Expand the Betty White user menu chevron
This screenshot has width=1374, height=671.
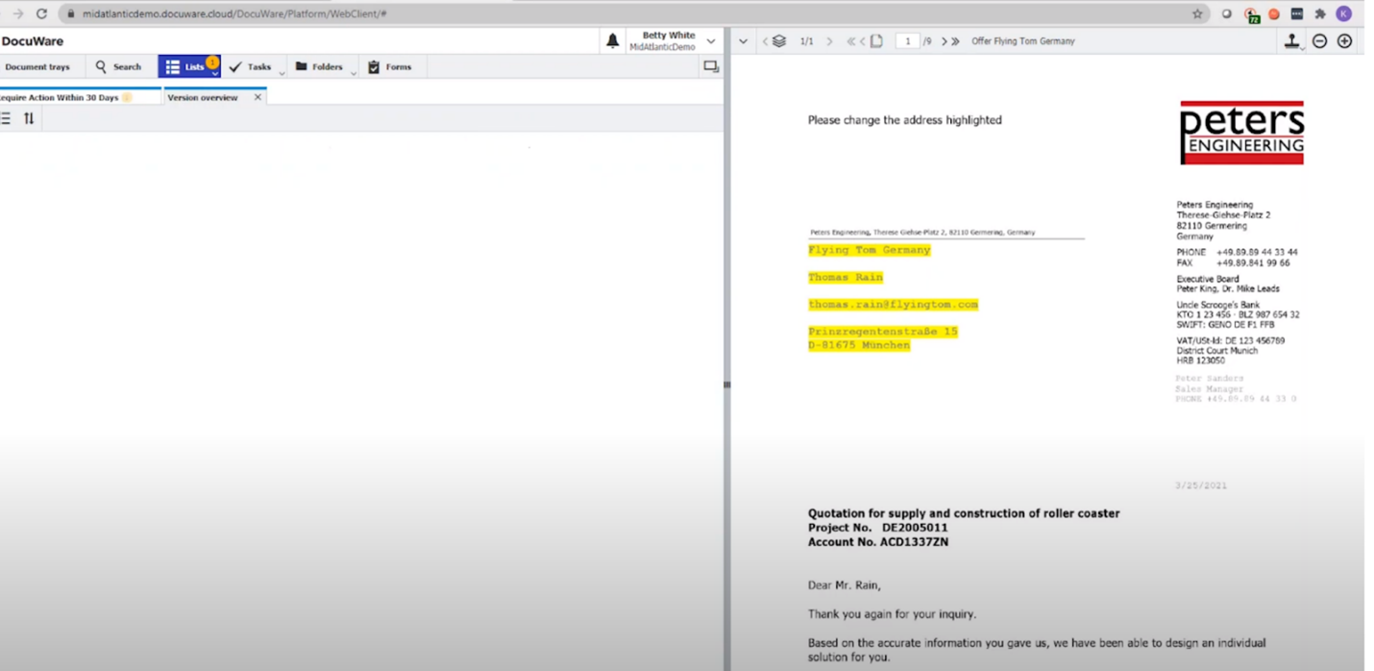coord(711,41)
